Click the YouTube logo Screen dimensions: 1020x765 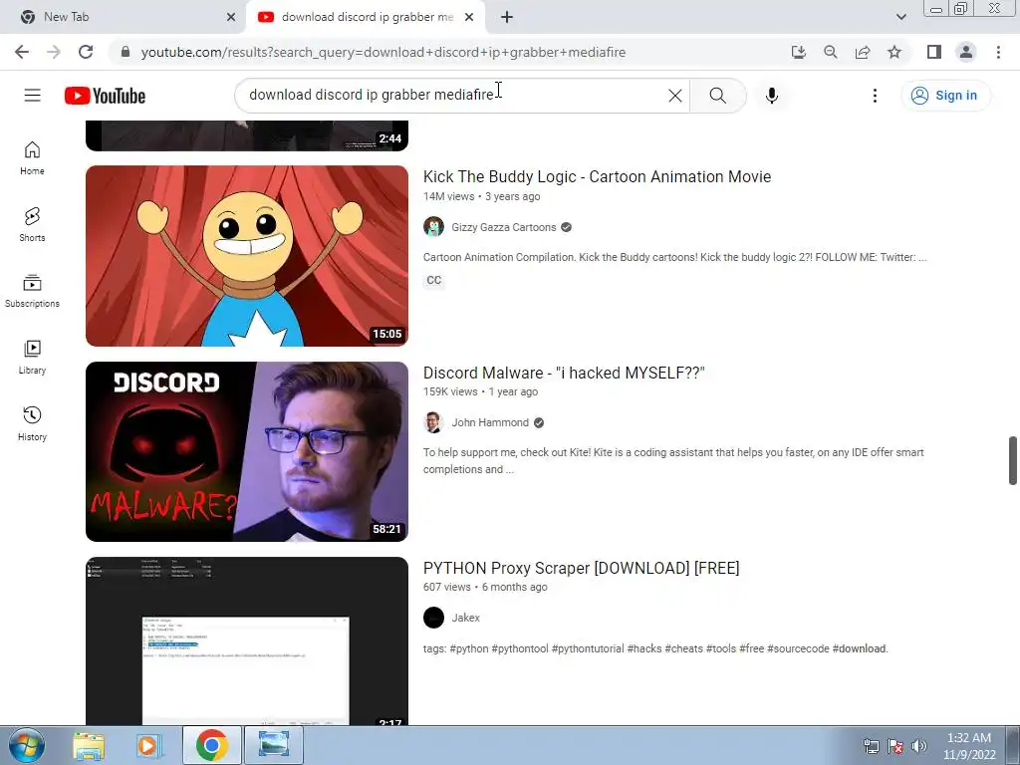(x=105, y=96)
